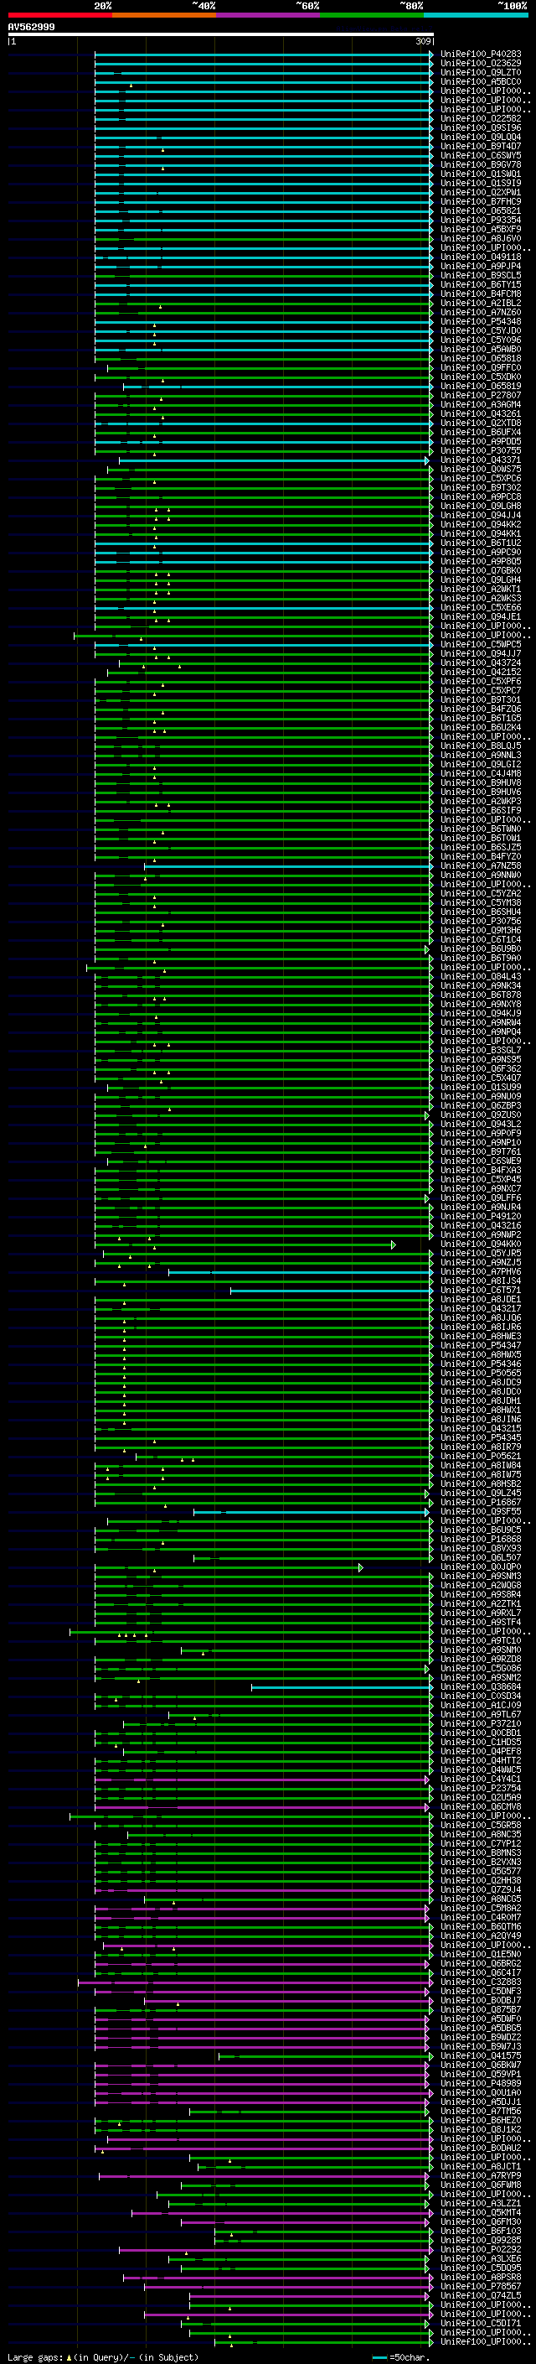The height and width of the screenshot is (2364, 536).
Task: Select hit label UniRef100_Q9LFF6
Action: [481, 1198]
